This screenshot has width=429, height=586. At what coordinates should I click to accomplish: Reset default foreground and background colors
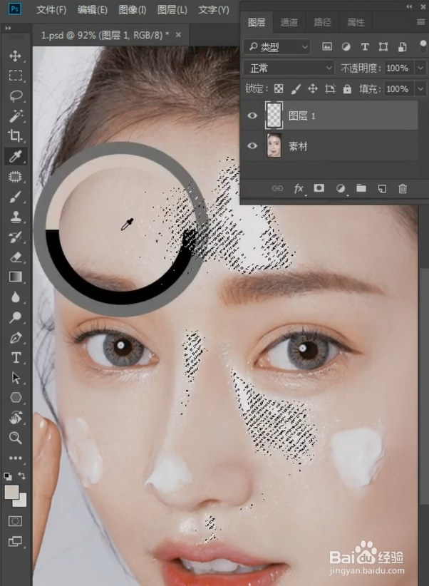click(x=7, y=476)
